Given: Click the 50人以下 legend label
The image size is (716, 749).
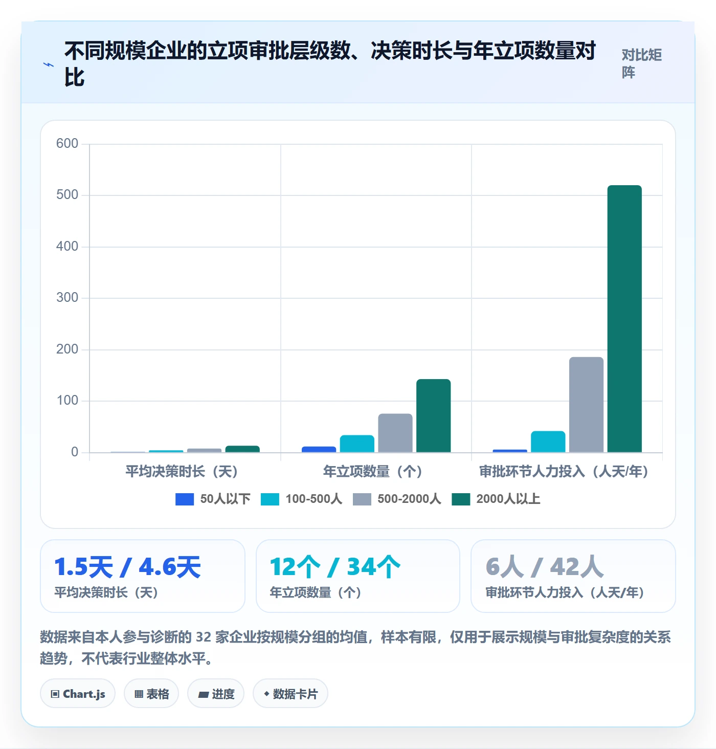Looking at the screenshot, I should [x=225, y=499].
